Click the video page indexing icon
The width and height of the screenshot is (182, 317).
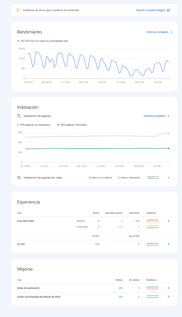pyautogui.click(x=19, y=177)
